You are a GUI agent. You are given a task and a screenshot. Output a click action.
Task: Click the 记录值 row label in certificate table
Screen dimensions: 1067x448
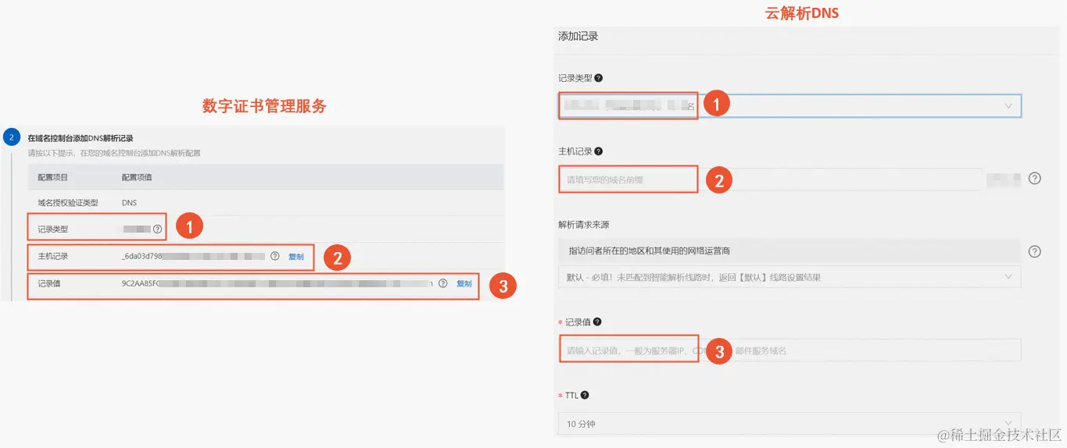[49, 284]
